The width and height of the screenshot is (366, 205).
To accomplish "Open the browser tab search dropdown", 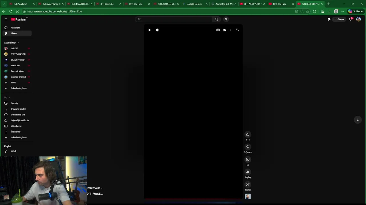I will (x=3, y=4).
